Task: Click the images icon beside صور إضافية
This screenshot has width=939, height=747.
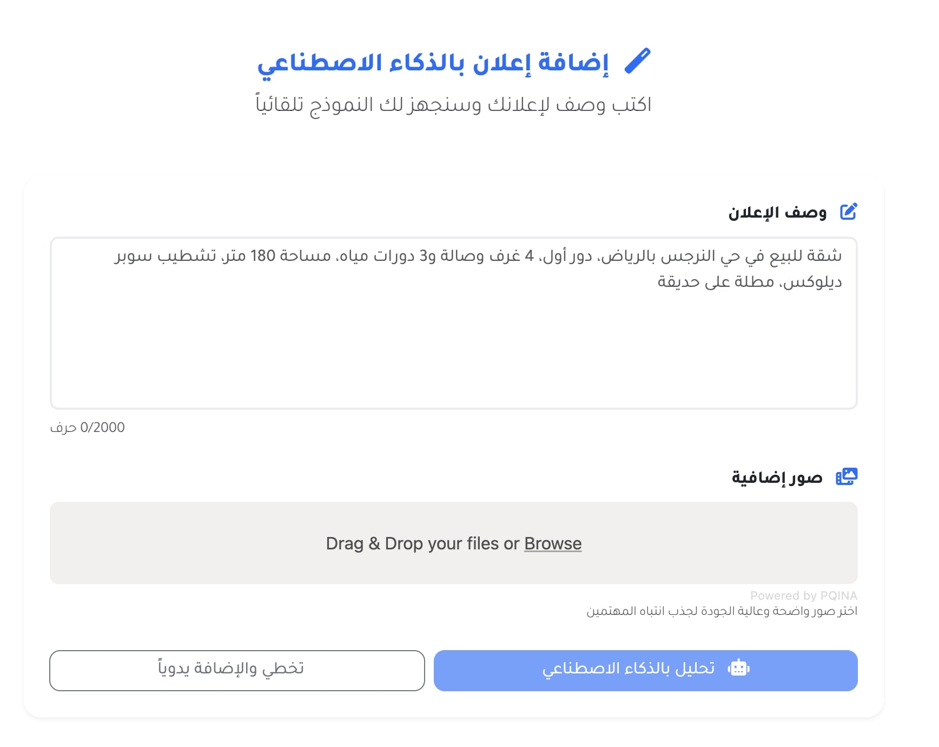Action: (x=847, y=477)
